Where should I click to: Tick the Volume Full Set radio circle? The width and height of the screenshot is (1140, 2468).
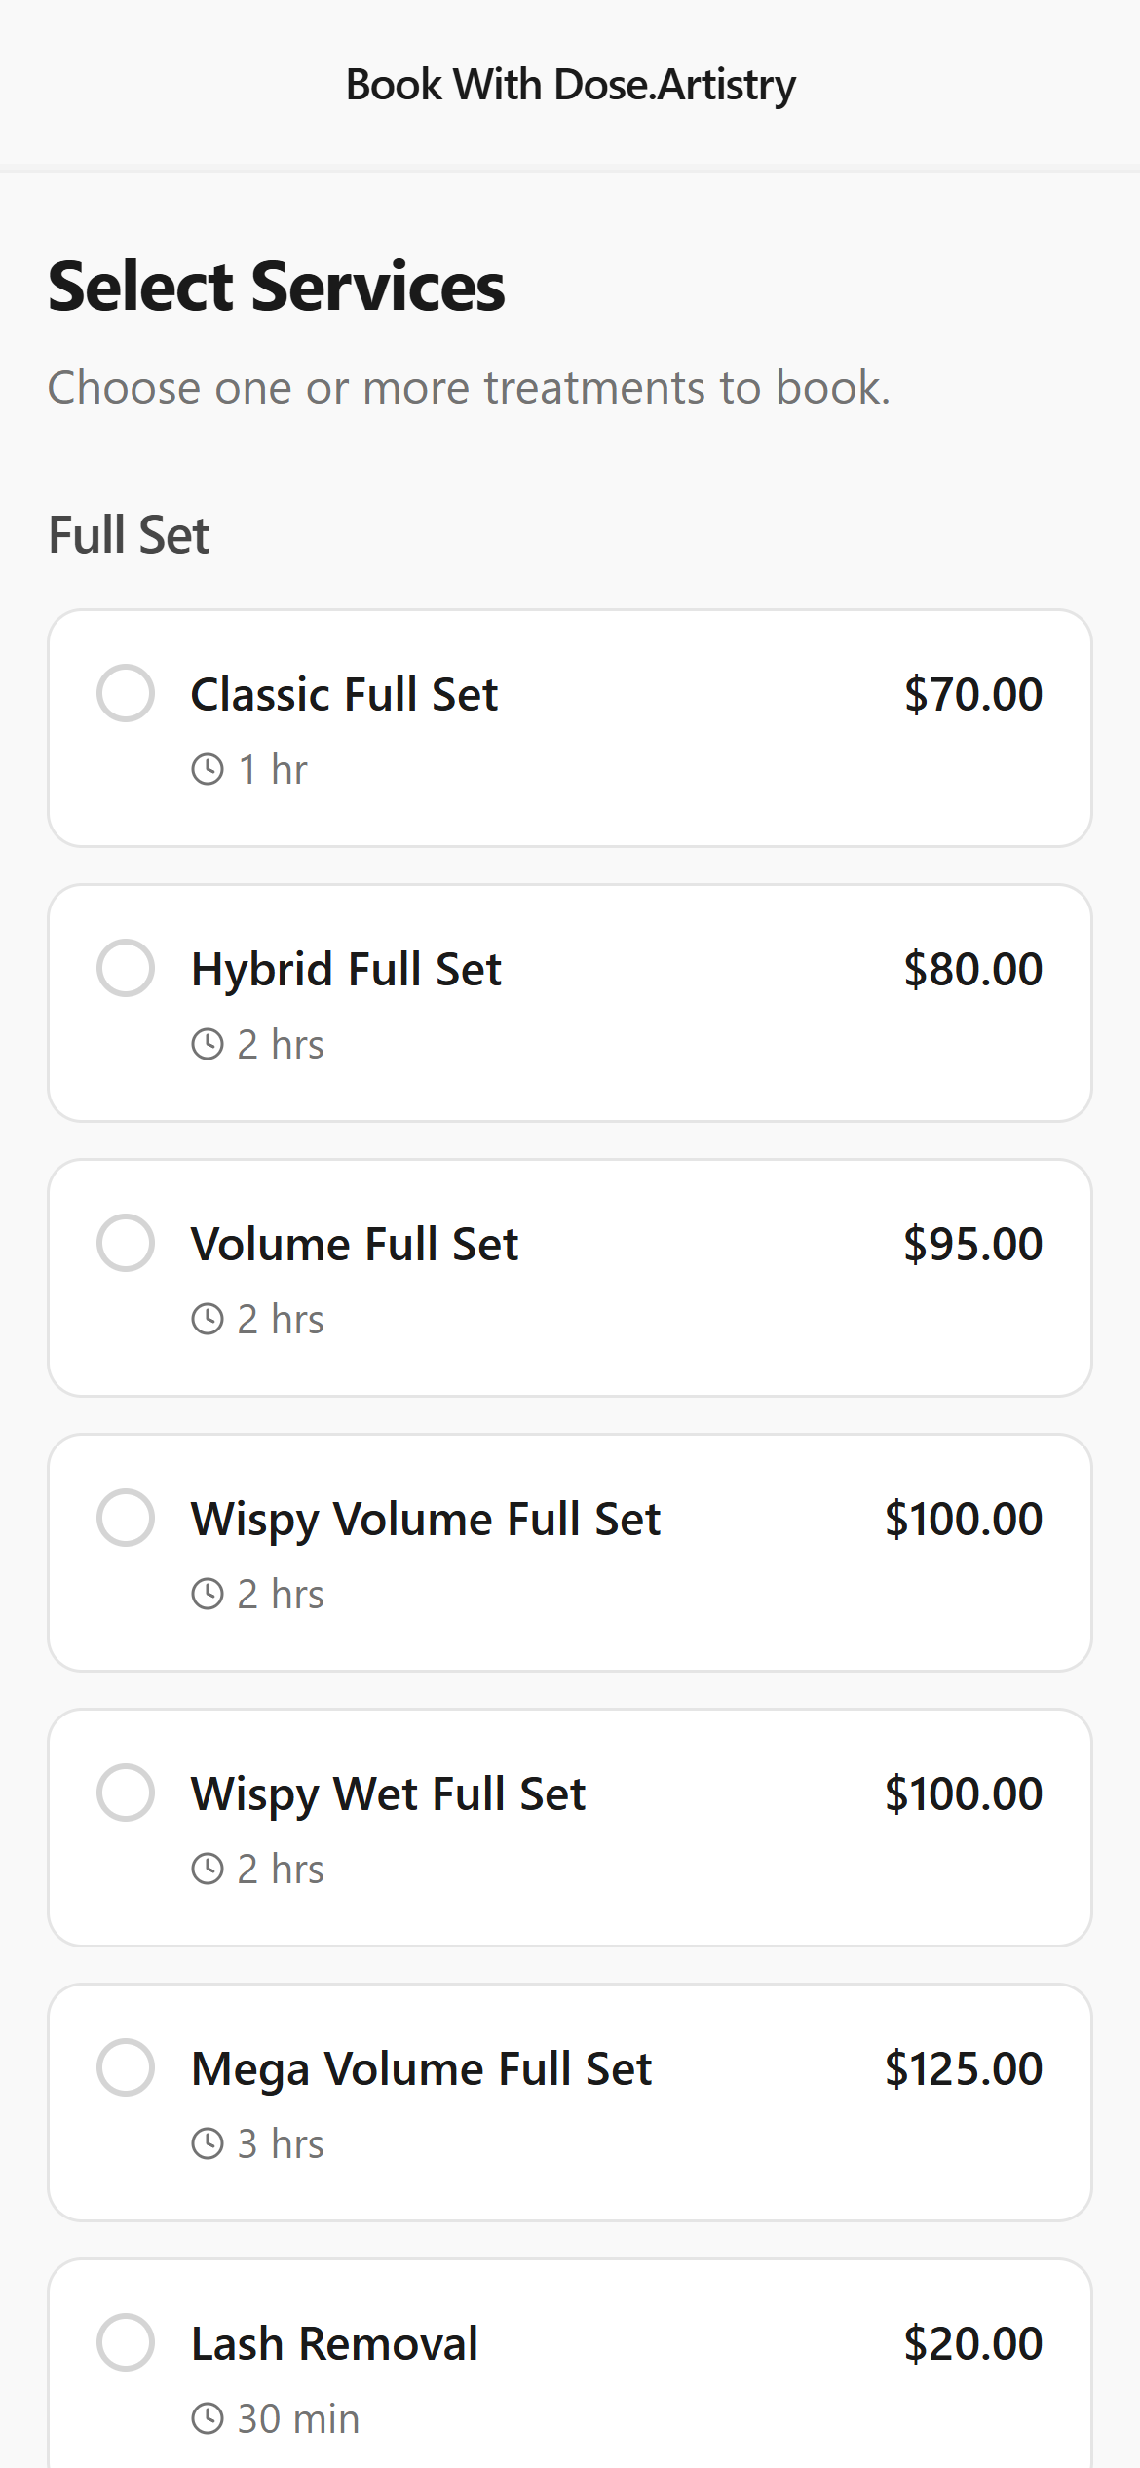point(126,1243)
